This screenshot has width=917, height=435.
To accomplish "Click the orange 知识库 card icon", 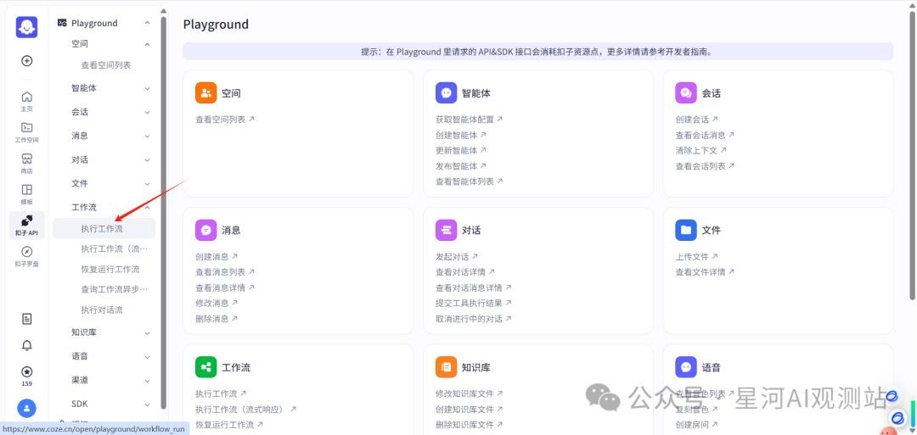I will [447, 367].
